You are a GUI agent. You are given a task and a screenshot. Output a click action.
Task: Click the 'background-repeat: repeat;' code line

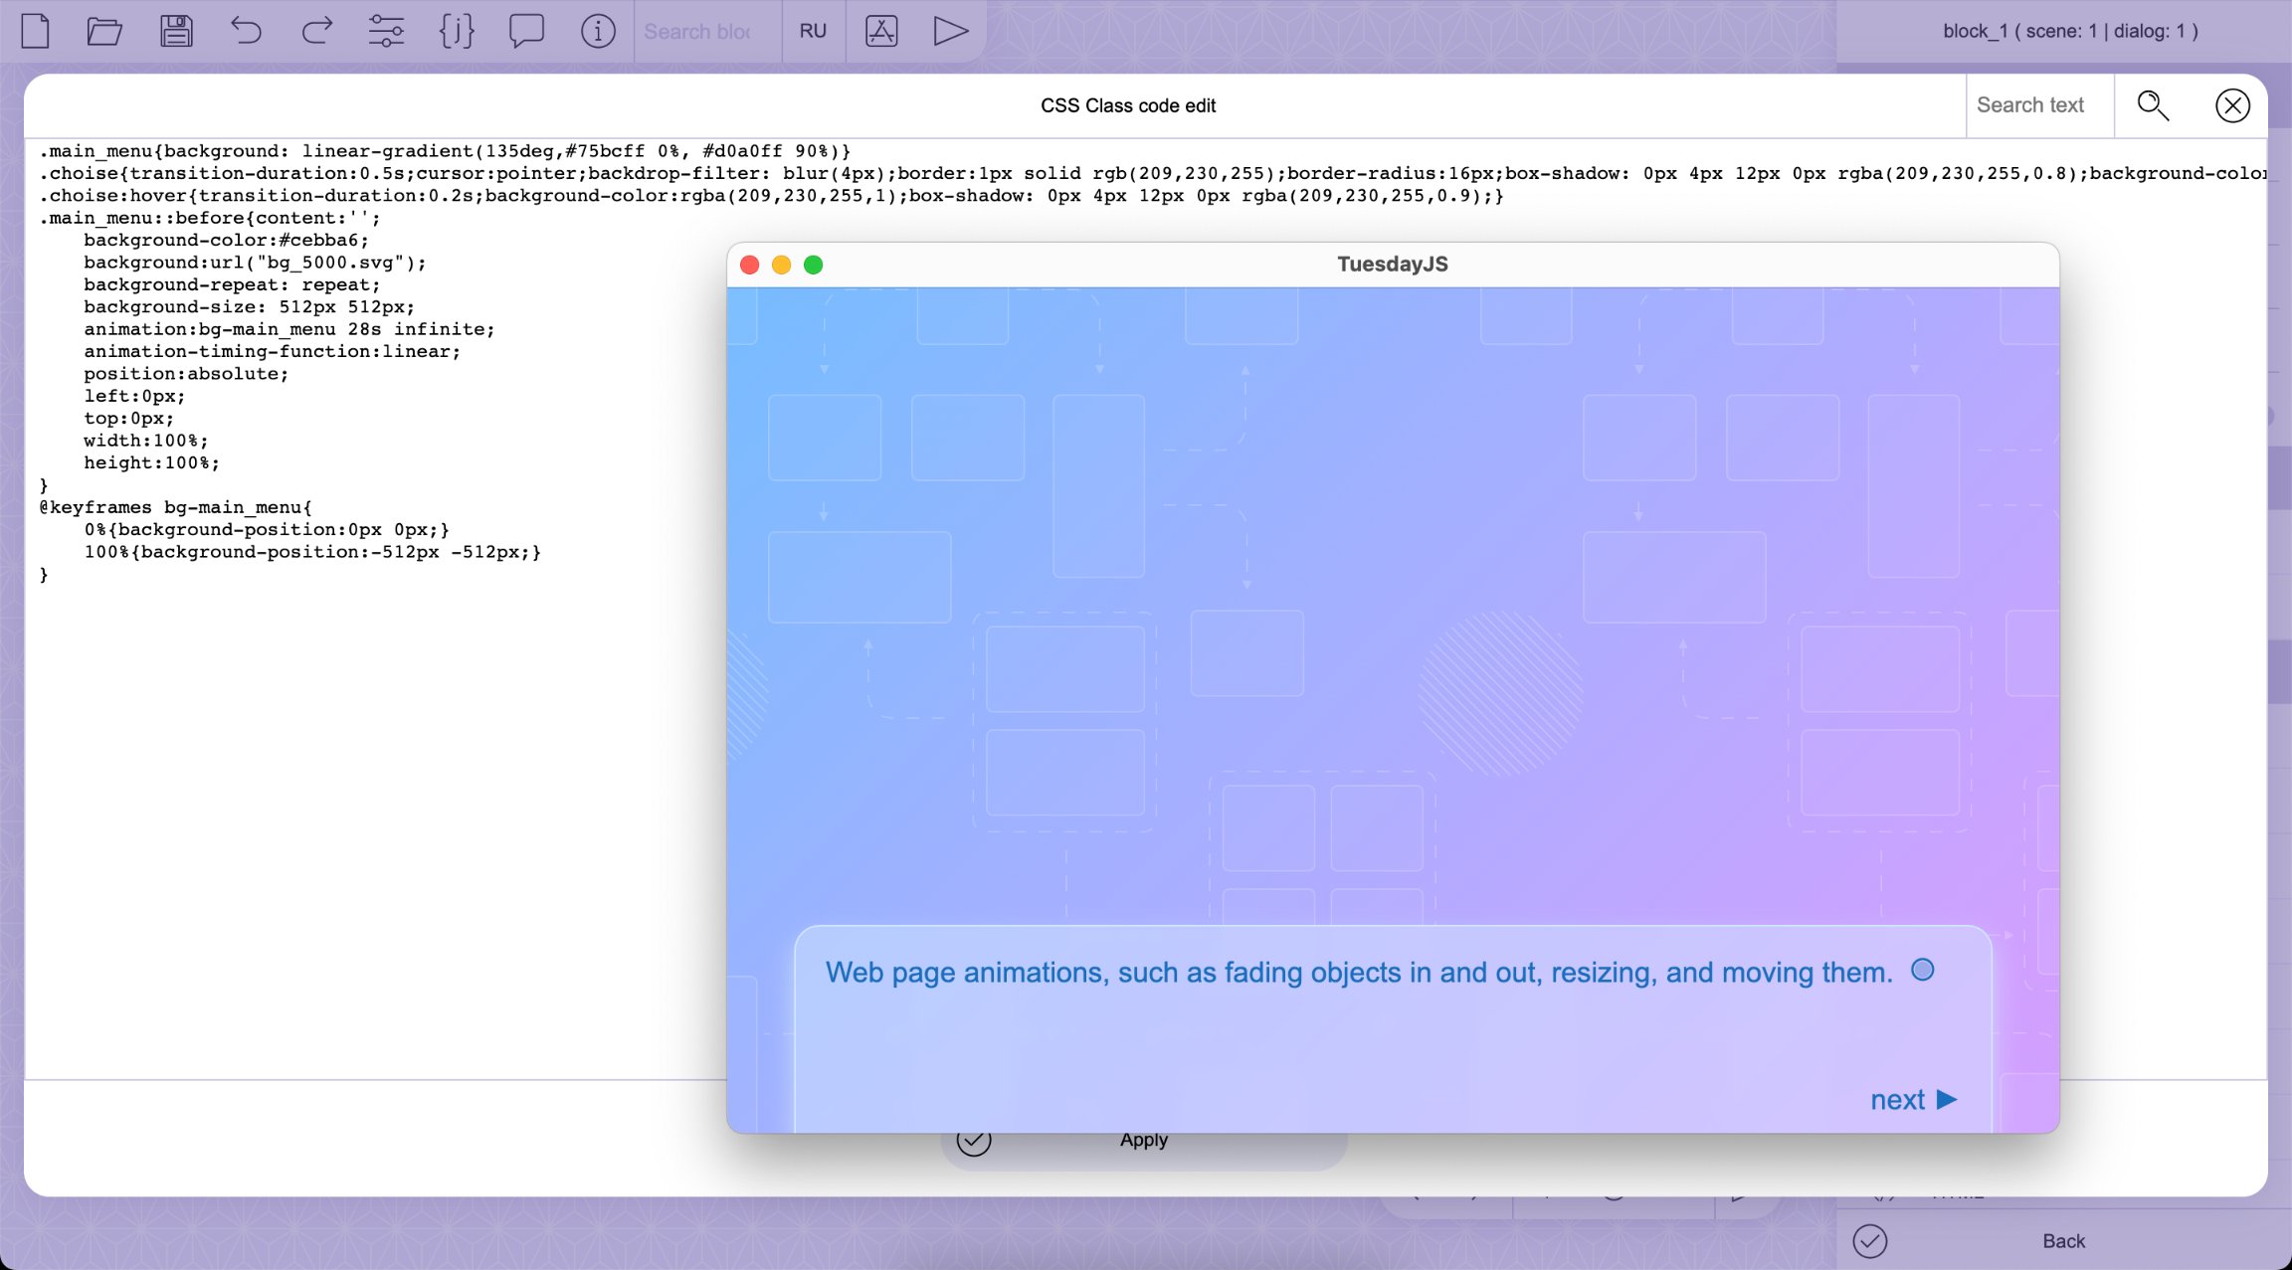click(x=232, y=285)
